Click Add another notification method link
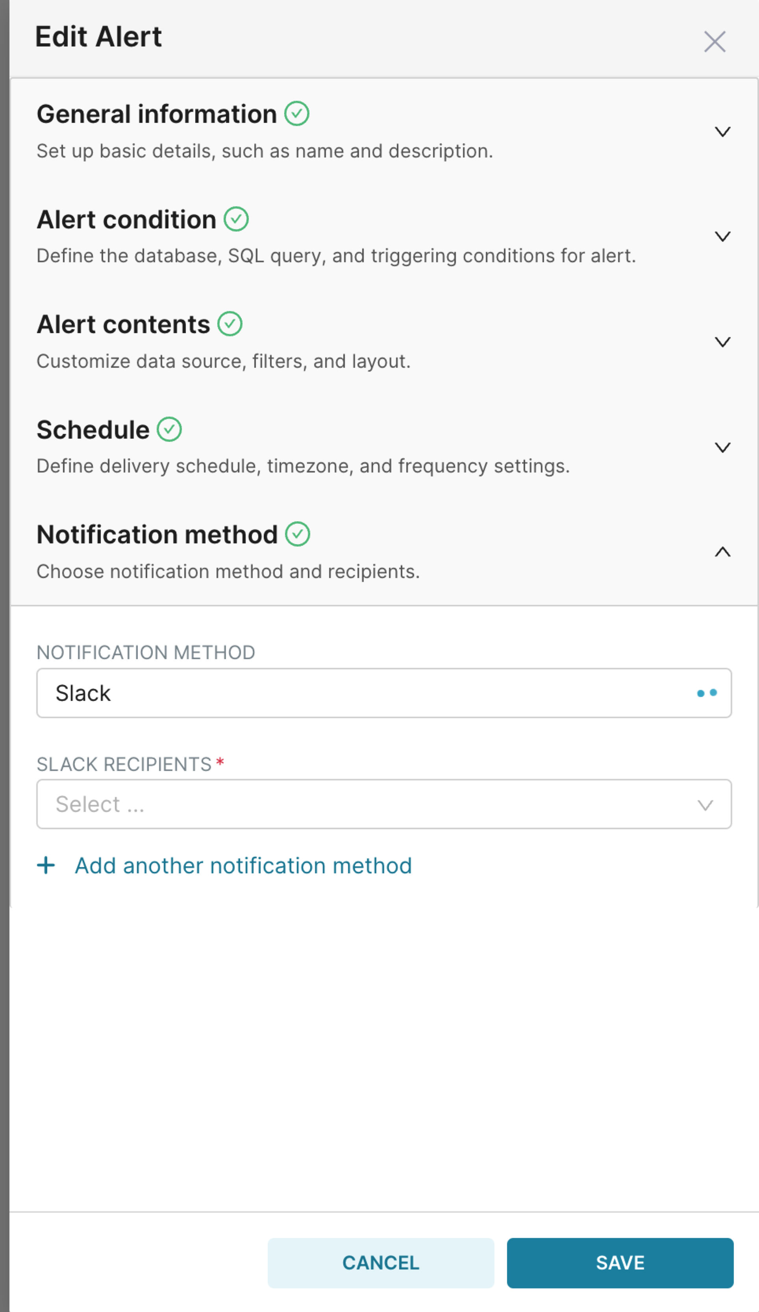 pyautogui.click(x=243, y=866)
